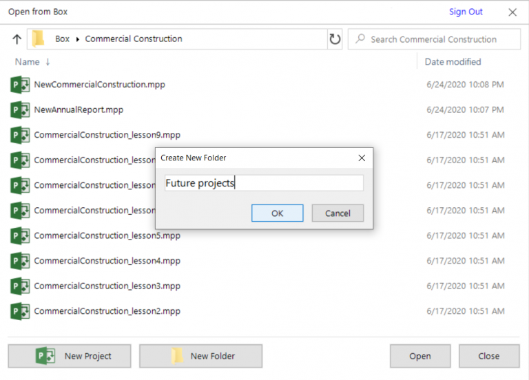Click the breadcrumb arrow after Box

(x=78, y=39)
